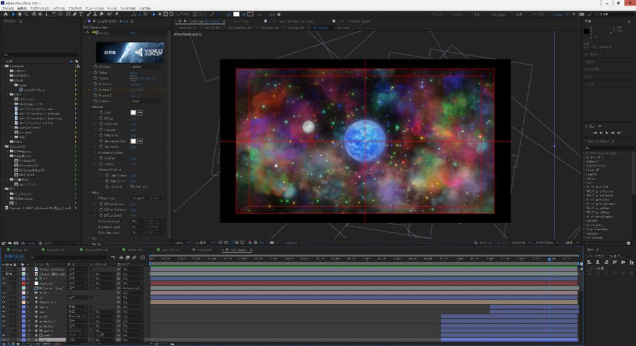Toggle hiding of shy layers in timeline

coord(121,257)
